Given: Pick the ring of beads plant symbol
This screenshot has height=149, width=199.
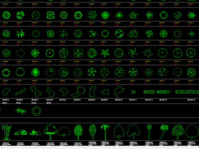Looking at the screenshot, I should point(6,72).
